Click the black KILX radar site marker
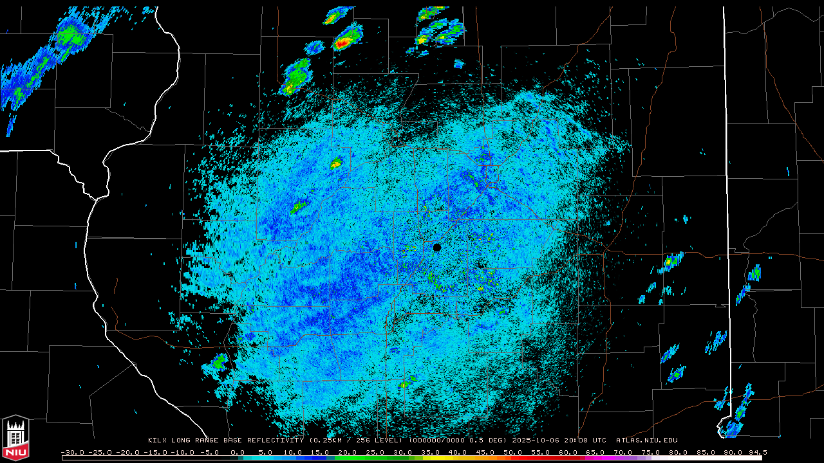The image size is (824, 463). click(437, 248)
